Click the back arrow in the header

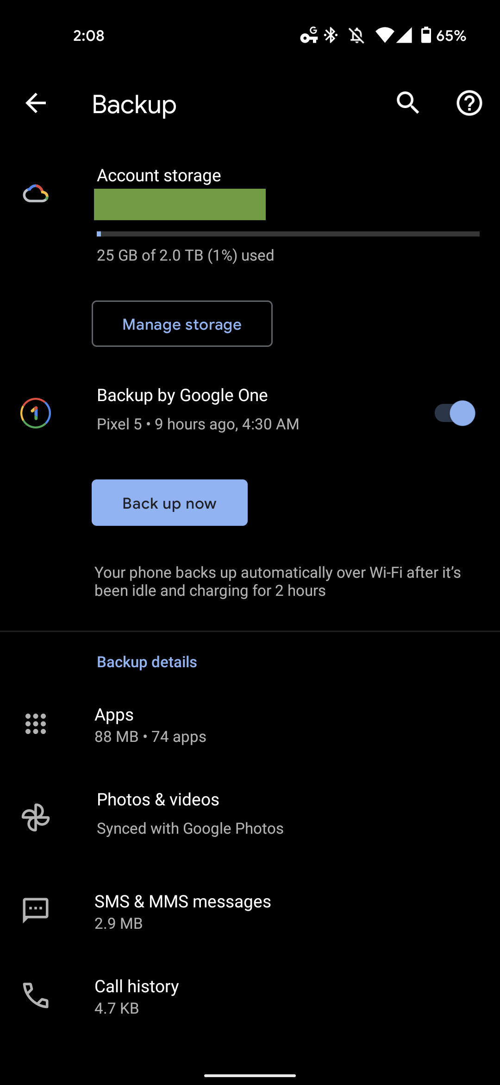(35, 103)
